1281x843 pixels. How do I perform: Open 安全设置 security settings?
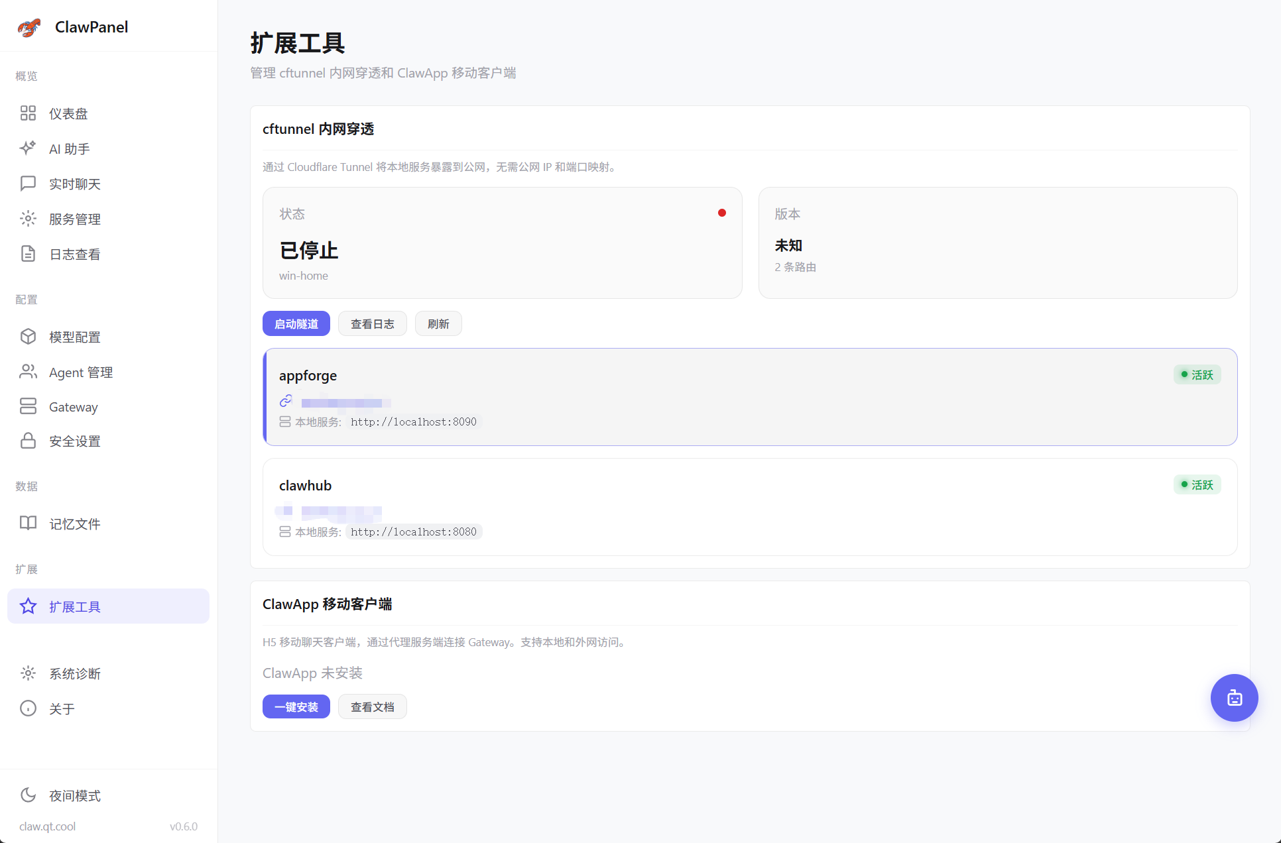coord(75,441)
